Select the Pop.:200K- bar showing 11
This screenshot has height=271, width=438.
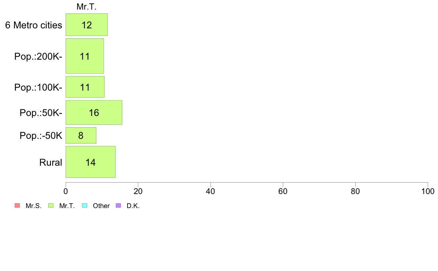pos(85,56)
